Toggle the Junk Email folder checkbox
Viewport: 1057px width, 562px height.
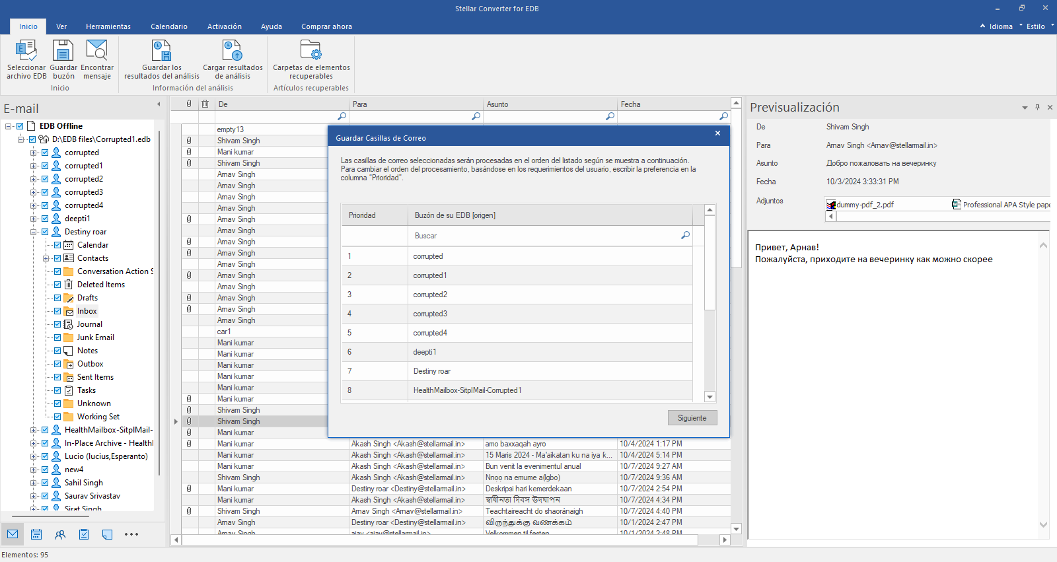coord(57,337)
